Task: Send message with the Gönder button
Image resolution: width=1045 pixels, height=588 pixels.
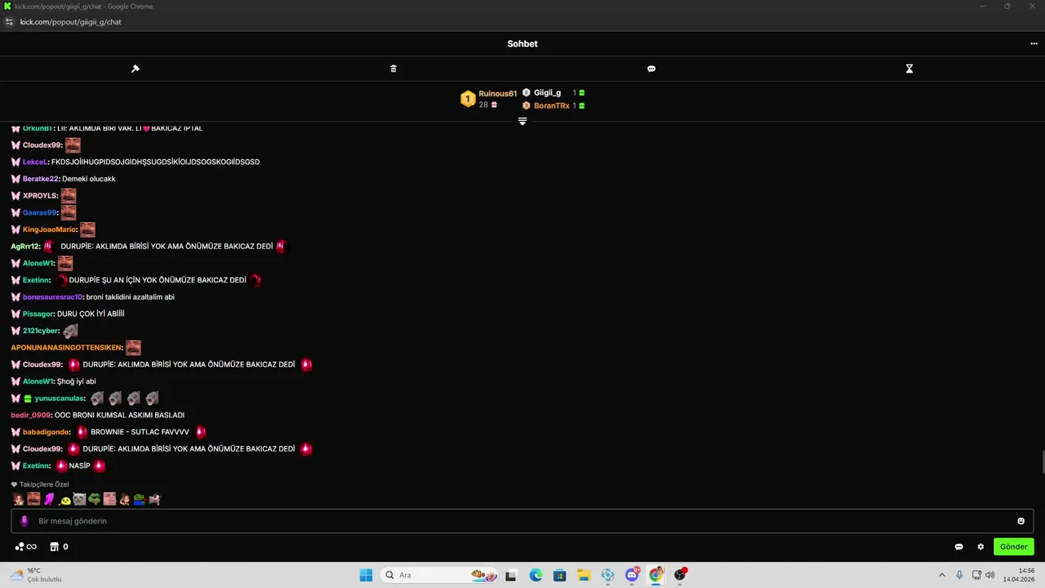Action: pos(1014,547)
